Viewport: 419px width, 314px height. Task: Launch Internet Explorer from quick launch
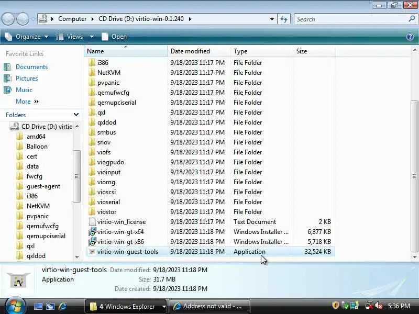[x=62, y=306]
